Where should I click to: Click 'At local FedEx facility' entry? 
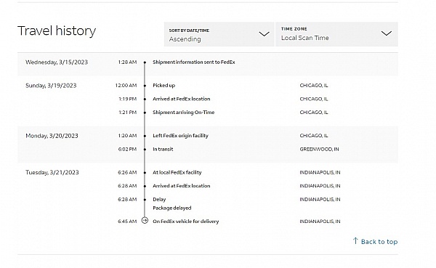tap(177, 172)
